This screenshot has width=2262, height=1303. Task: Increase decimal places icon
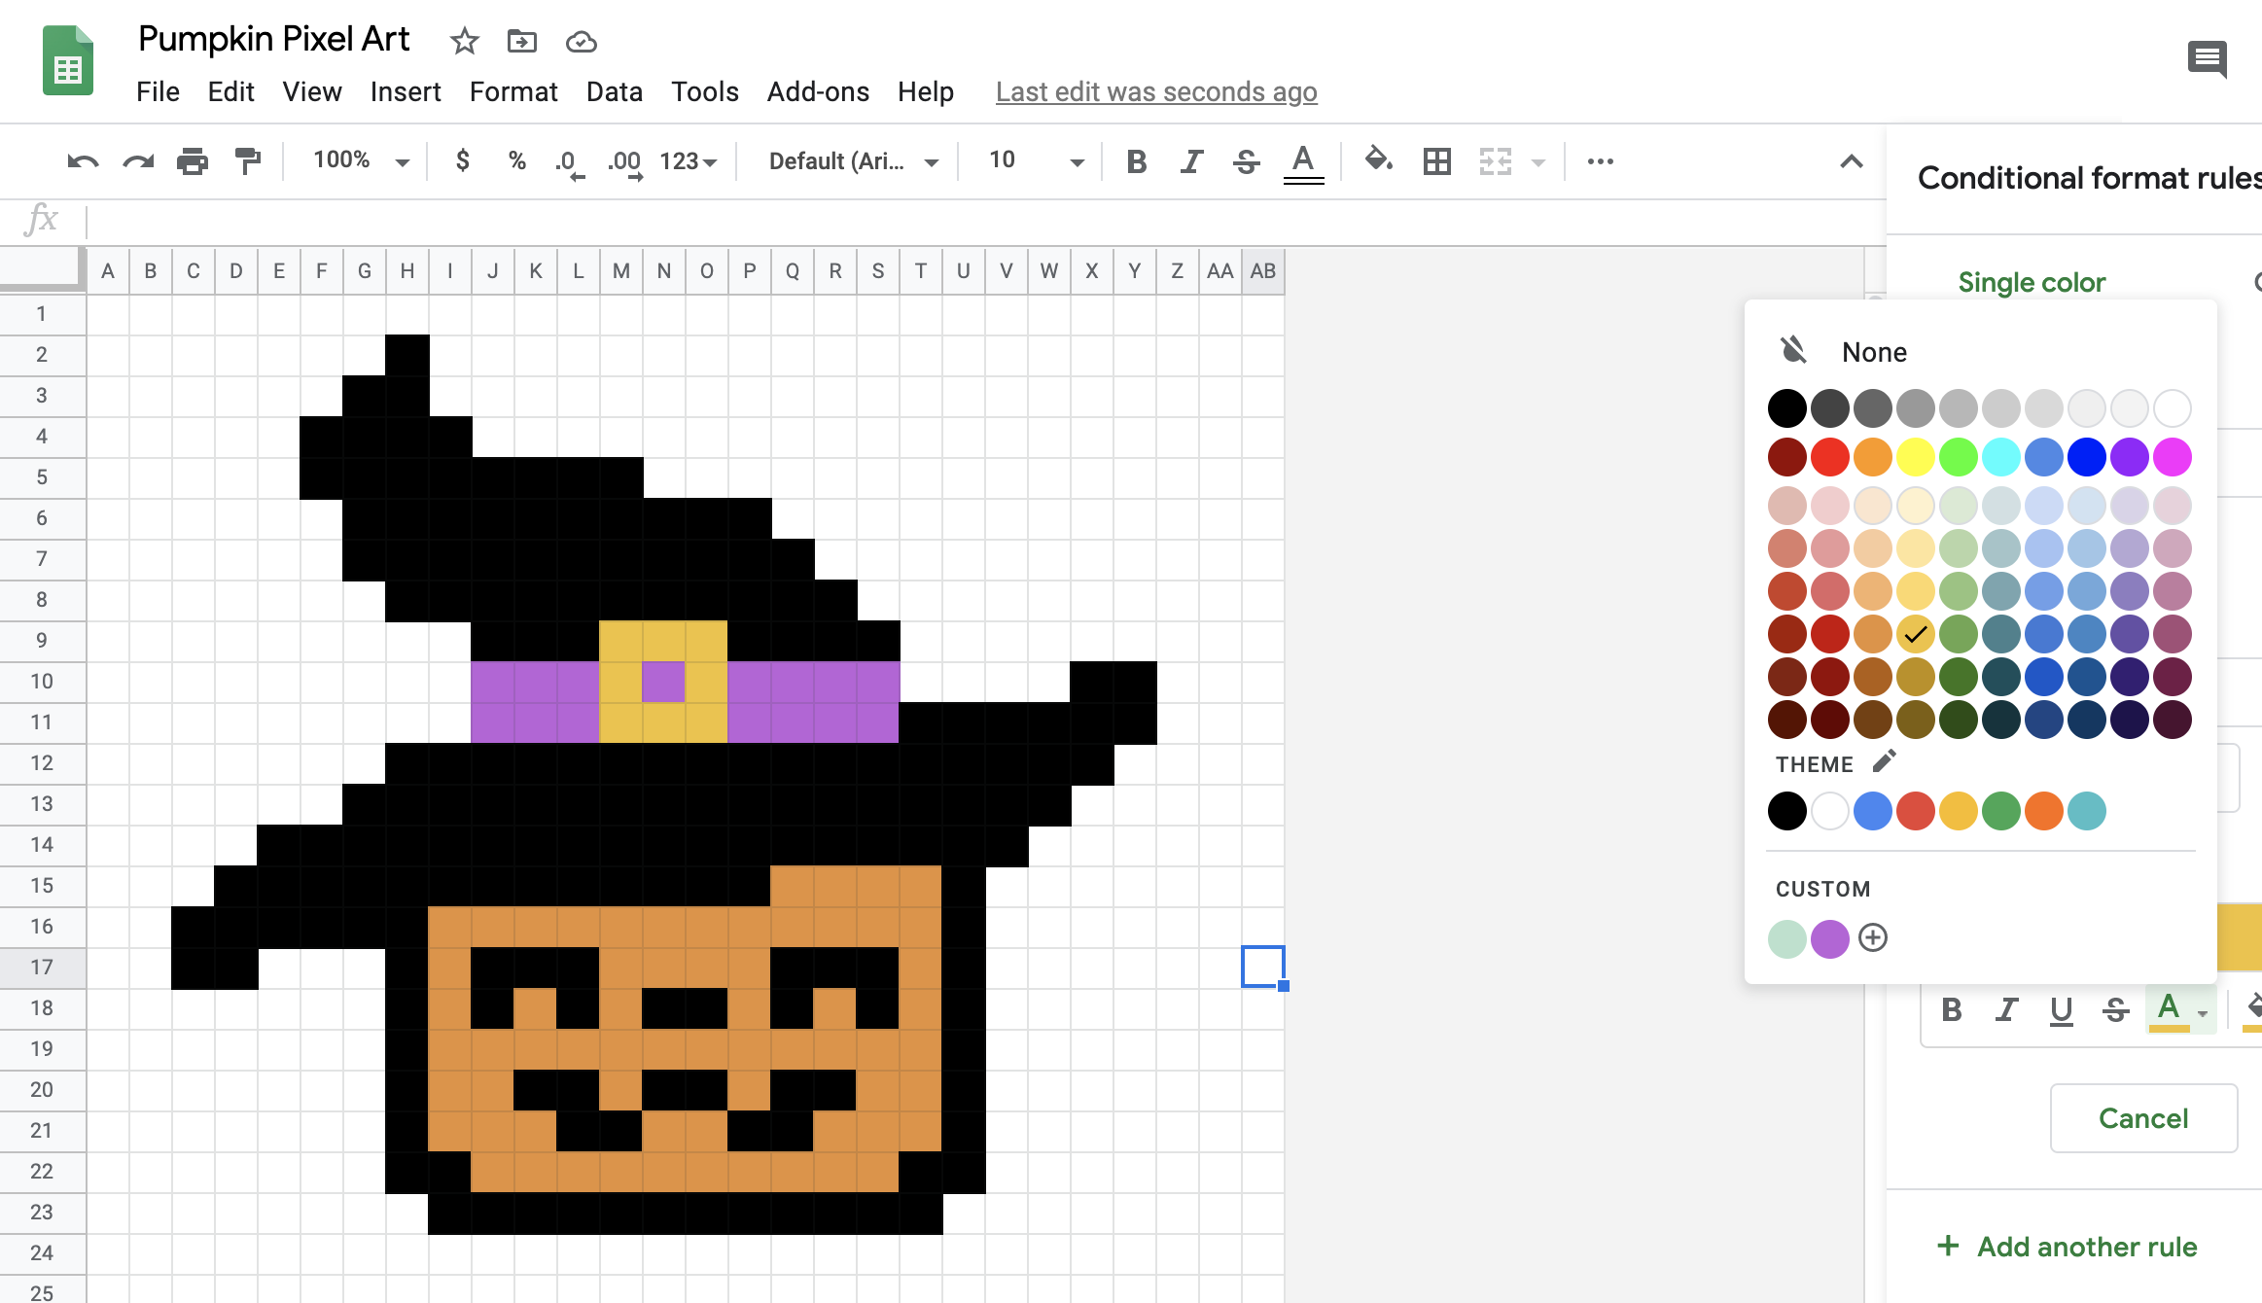coord(625,163)
